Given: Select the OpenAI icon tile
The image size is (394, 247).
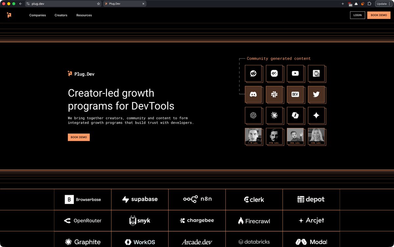Looking at the screenshot, I should [253, 115].
